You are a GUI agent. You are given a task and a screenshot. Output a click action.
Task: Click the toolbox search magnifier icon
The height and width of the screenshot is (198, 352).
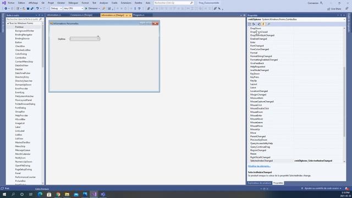pos(40,19)
